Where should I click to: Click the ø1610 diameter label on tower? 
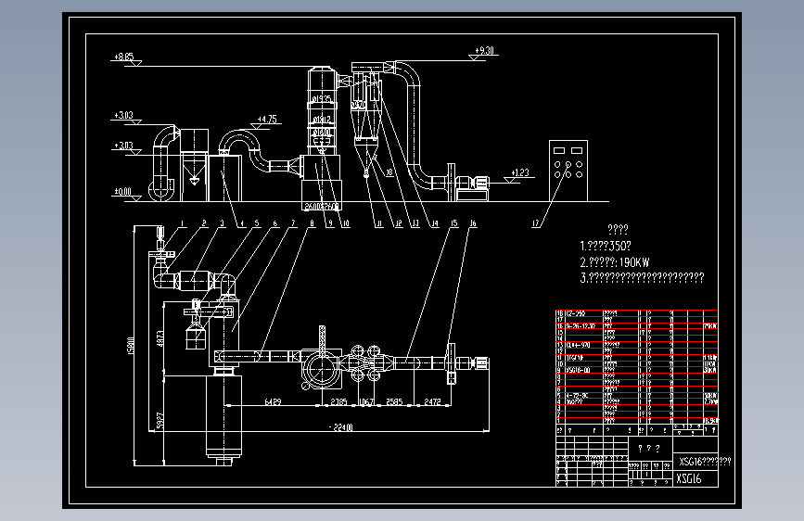click(322, 133)
